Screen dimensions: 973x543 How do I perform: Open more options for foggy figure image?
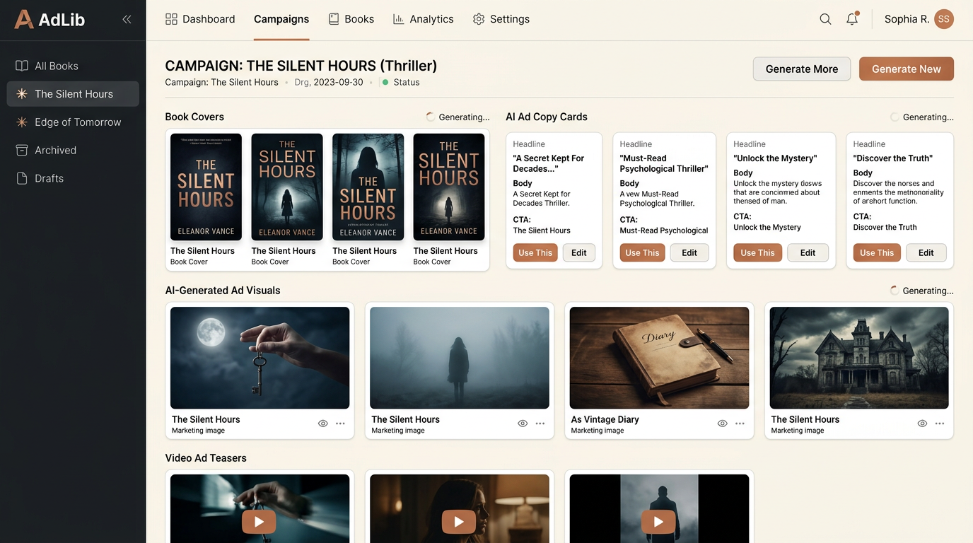540,424
